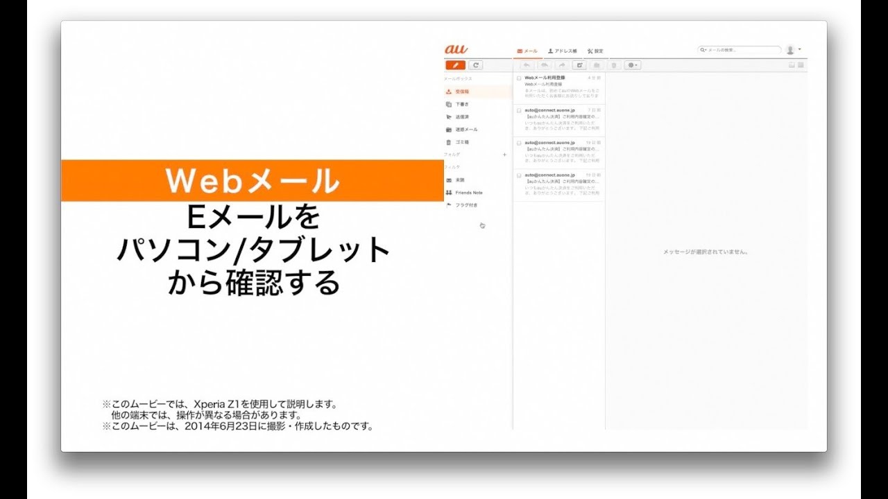The height and width of the screenshot is (499, 888).
Task: Open the account menu arrow beside avatar
Action: pyautogui.click(x=800, y=49)
